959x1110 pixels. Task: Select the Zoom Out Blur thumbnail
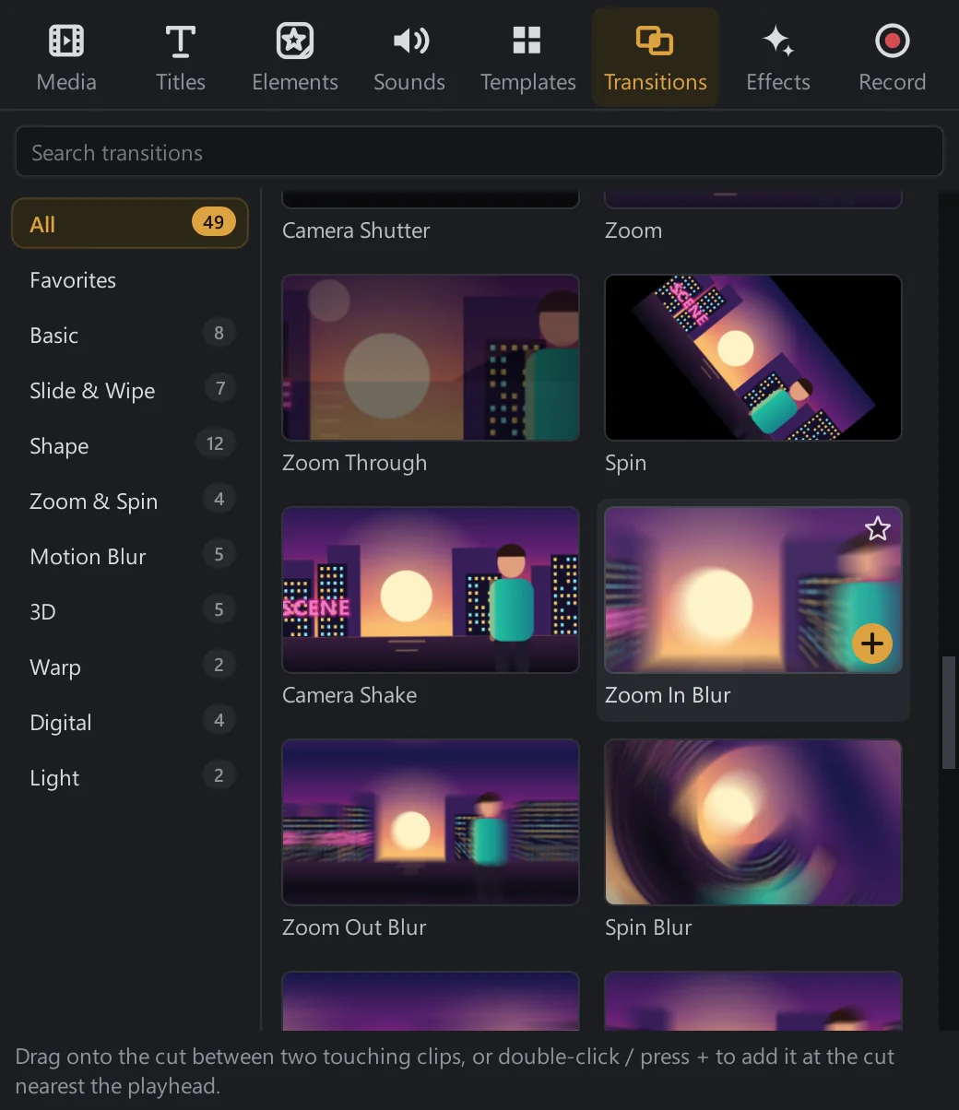click(431, 822)
